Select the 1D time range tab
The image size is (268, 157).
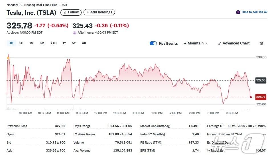point(11,43)
